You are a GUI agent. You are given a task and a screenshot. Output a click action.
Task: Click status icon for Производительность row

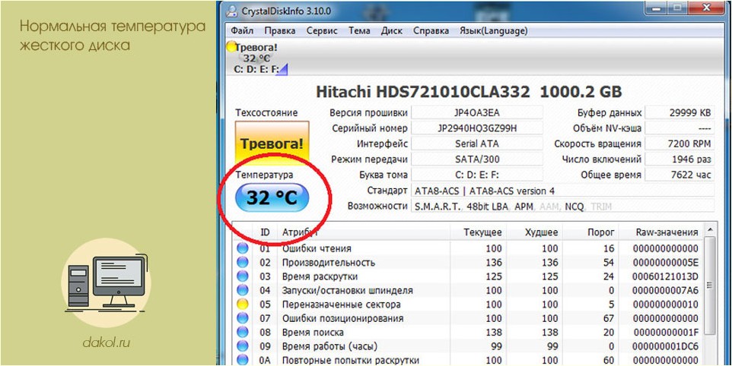pyautogui.click(x=242, y=262)
